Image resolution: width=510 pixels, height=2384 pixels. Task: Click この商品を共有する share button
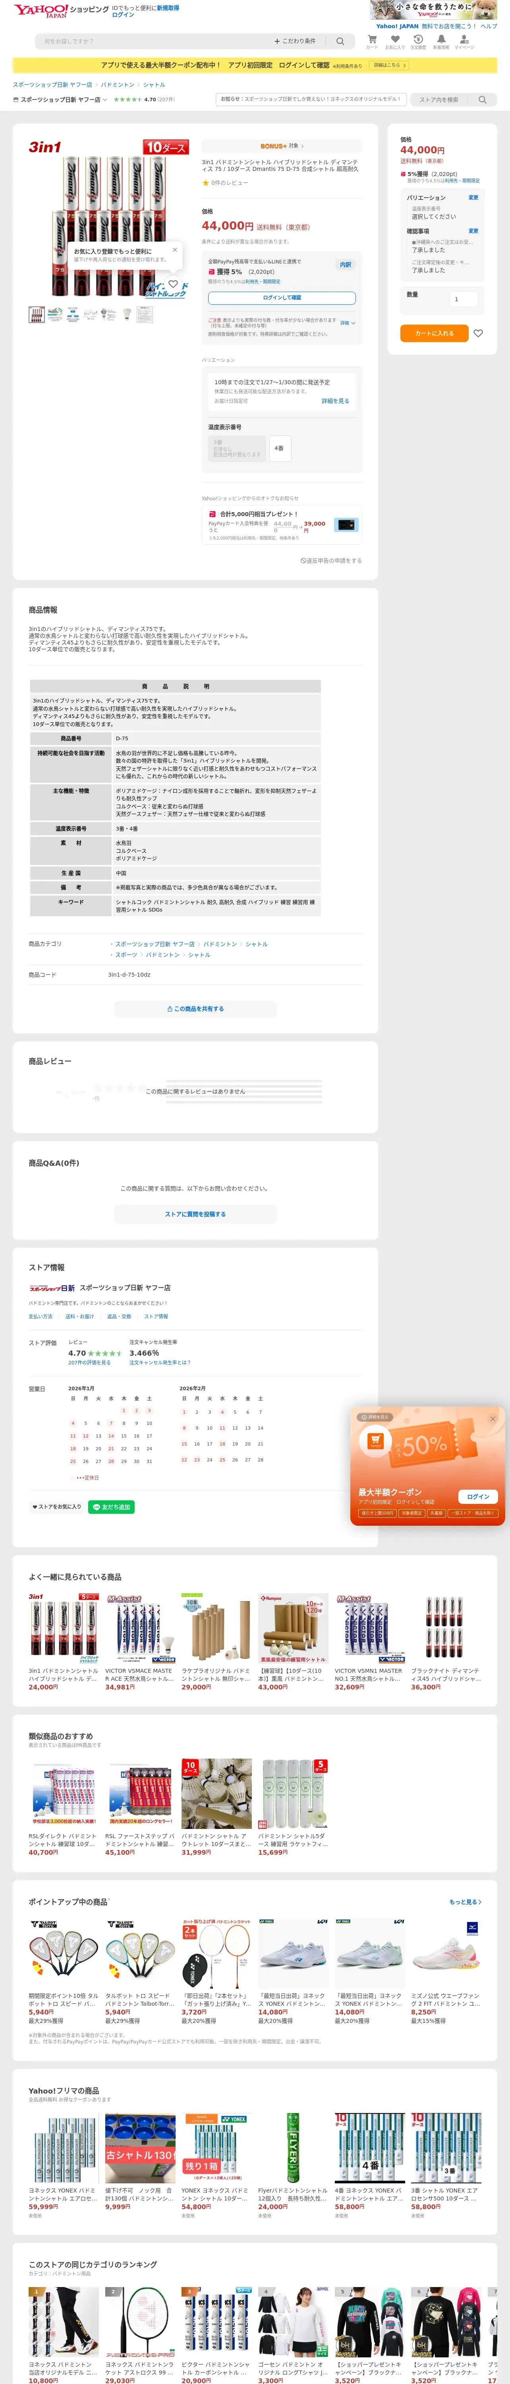tap(195, 1009)
